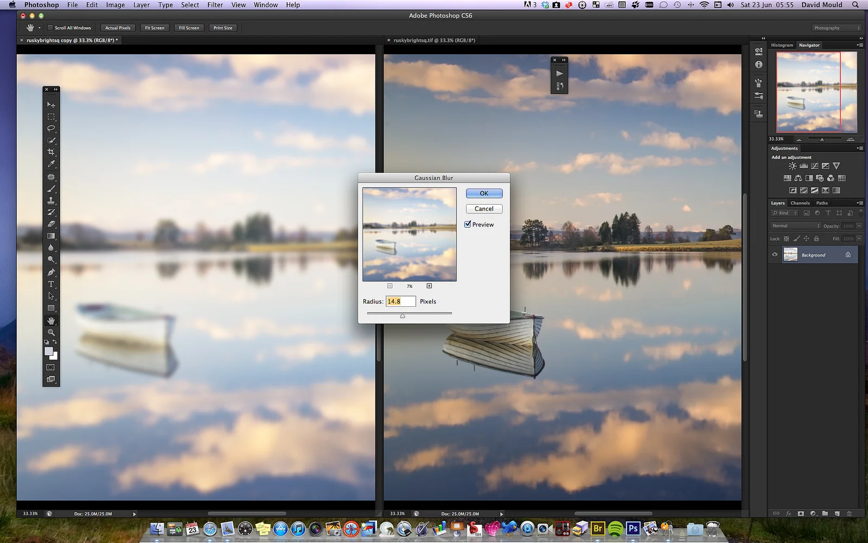This screenshot has width=868, height=543.
Task: Add a Photo Filter adjustment
Action: coord(820,178)
